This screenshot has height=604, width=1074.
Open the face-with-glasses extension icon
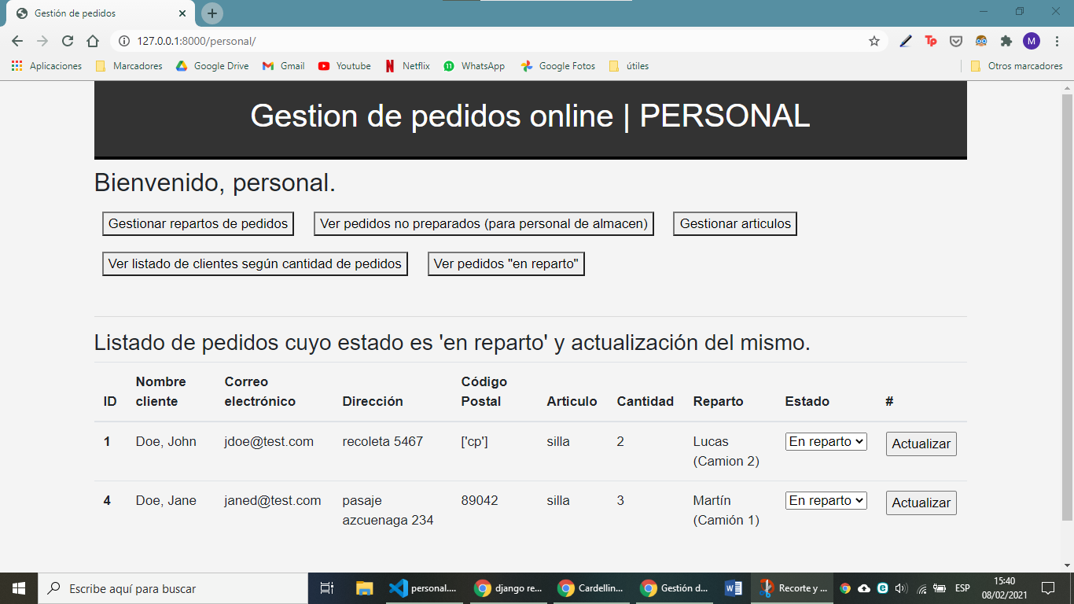pyautogui.click(x=981, y=41)
